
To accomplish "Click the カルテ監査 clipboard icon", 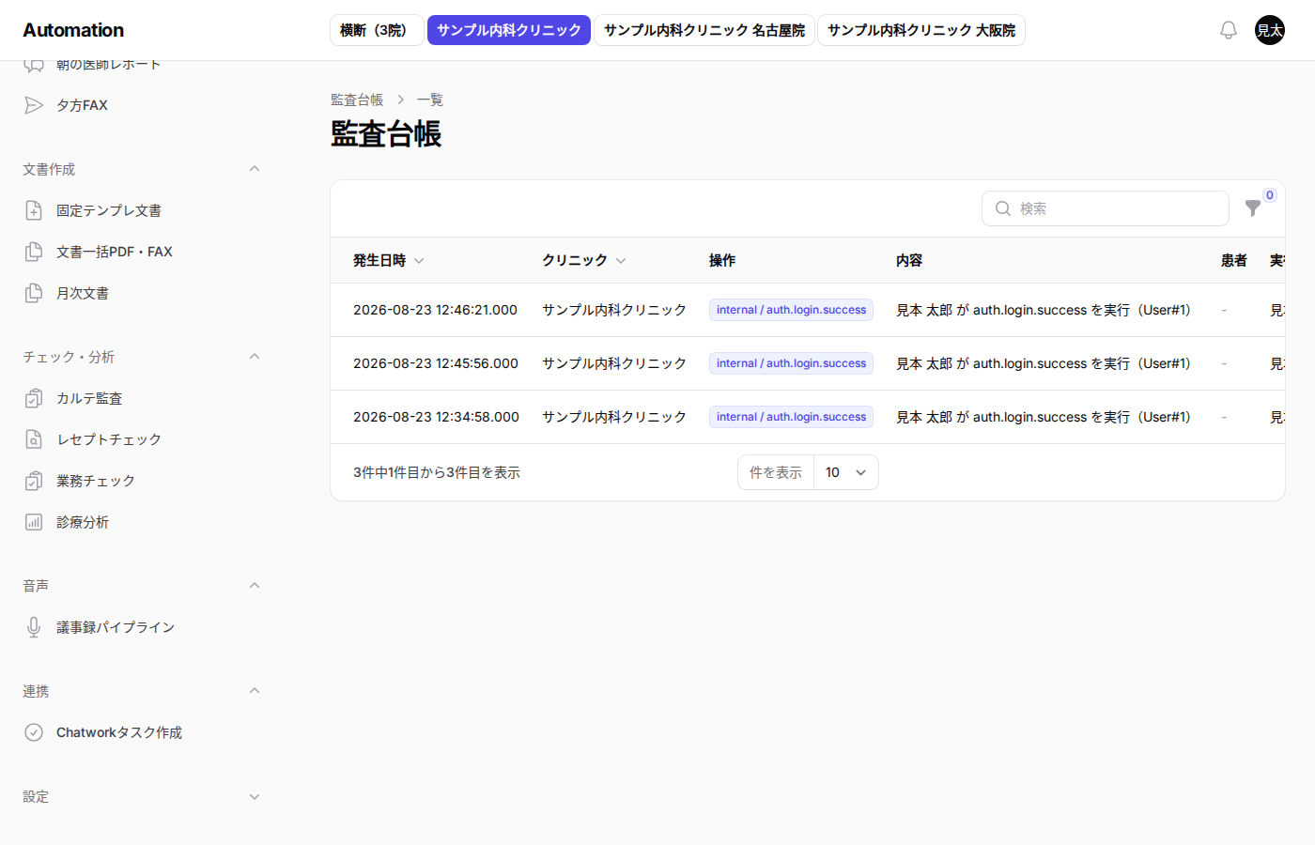I will 34,398.
